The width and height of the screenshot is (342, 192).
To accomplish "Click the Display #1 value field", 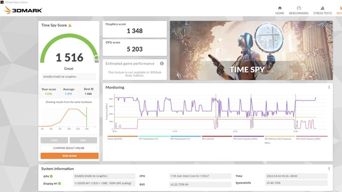I will (104, 183).
